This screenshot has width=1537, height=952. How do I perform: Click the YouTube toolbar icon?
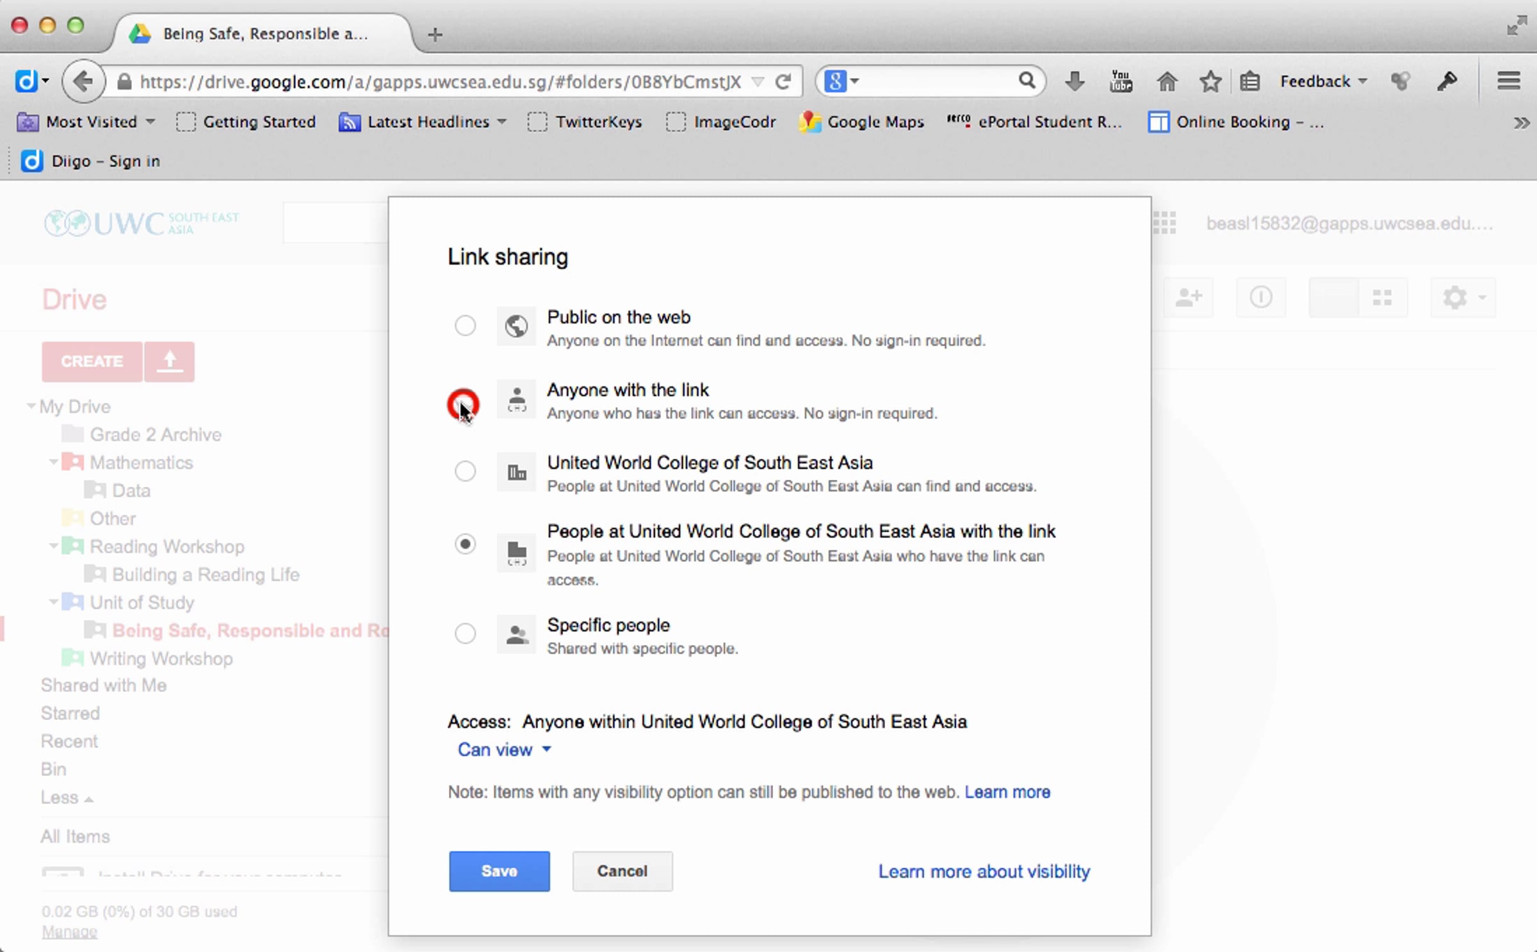tap(1120, 81)
